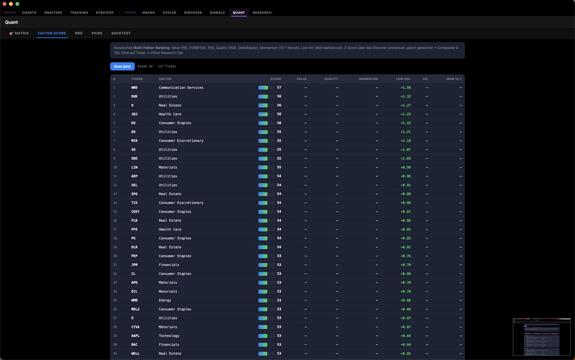Open the Strategy section
The width and height of the screenshot is (575, 360).
105,13
